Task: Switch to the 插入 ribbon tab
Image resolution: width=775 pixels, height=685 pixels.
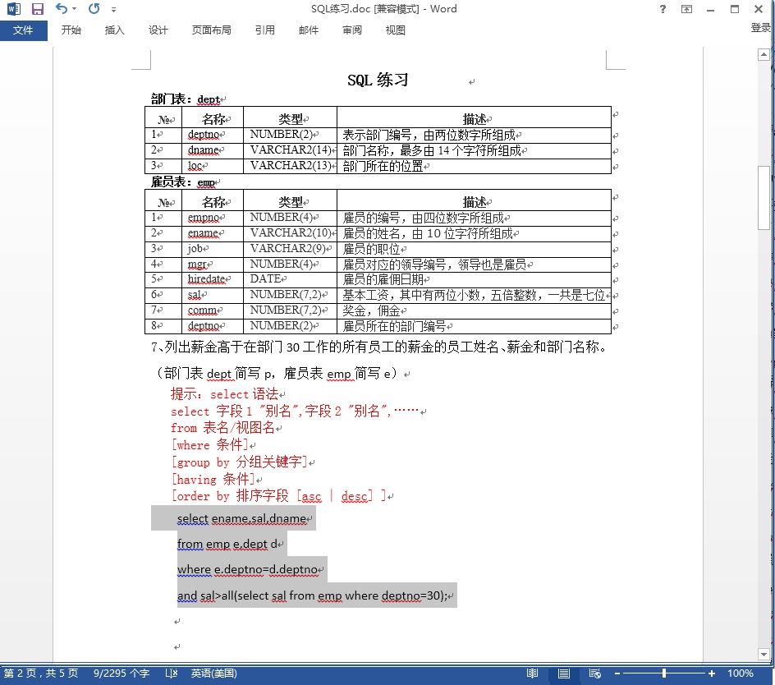Action: [115, 30]
